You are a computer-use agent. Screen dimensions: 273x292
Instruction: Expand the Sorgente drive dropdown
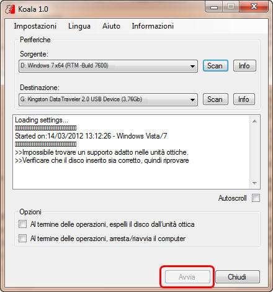click(x=108, y=66)
